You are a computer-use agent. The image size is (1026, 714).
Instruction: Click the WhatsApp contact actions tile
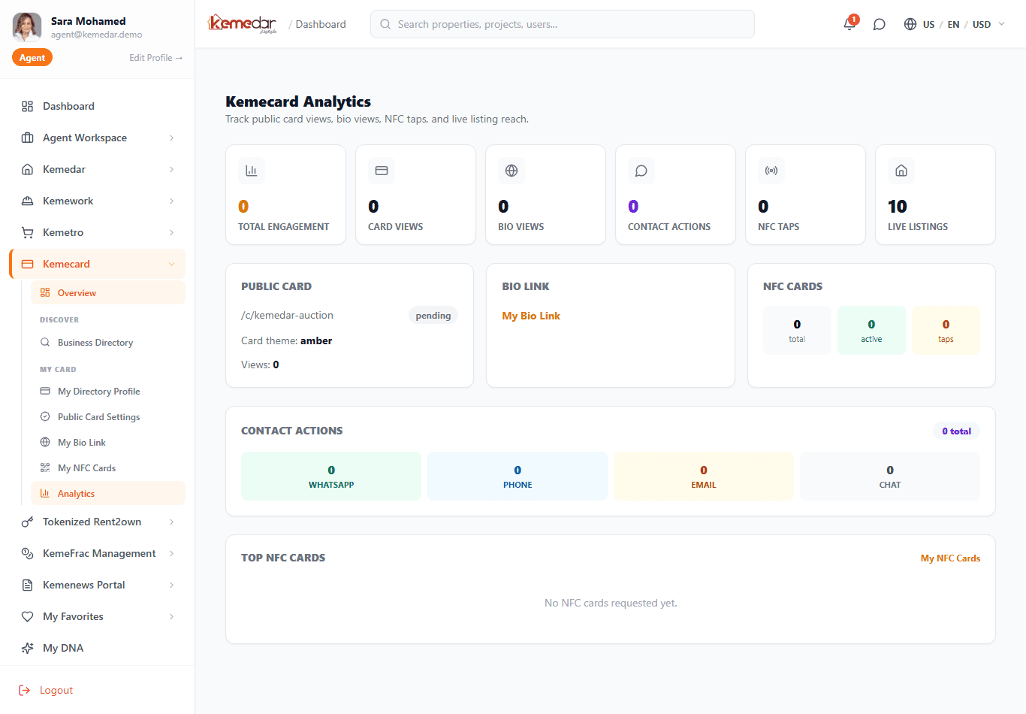[331, 477]
